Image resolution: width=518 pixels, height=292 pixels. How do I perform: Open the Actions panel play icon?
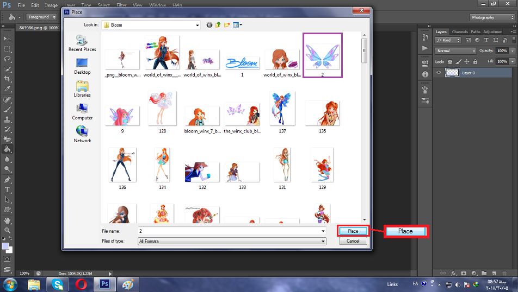(x=425, y=48)
